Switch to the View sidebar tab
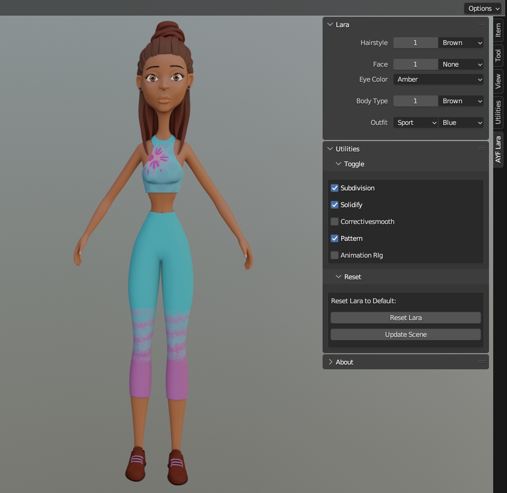This screenshot has height=493, width=507. 498,80
